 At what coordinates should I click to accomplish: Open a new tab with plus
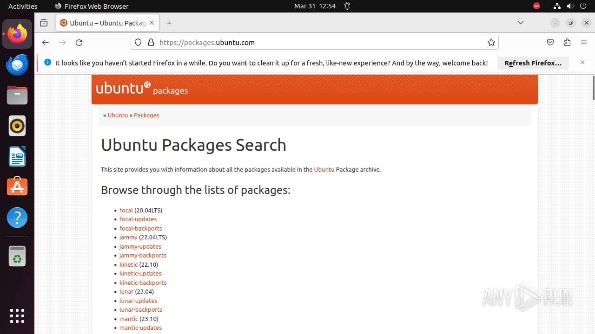[x=169, y=23]
